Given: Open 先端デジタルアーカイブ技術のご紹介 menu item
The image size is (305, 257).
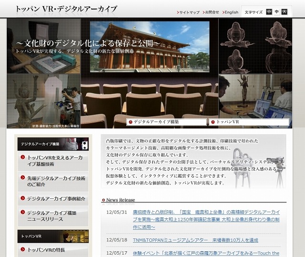Looking at the screenshot, I should (53, 181).
